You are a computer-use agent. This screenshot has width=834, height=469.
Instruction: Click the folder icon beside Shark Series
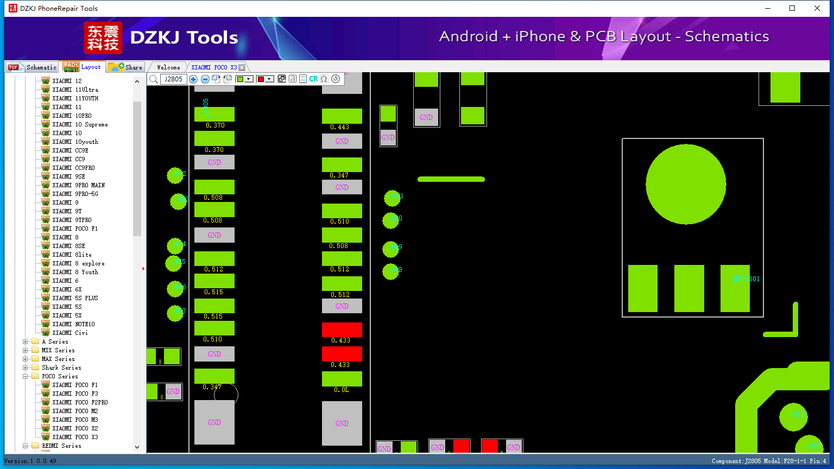(x=35, y=367)
